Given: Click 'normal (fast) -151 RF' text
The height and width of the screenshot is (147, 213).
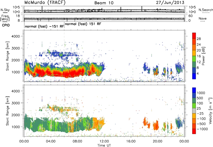Looking at the screenshot, I should (44, 26).
